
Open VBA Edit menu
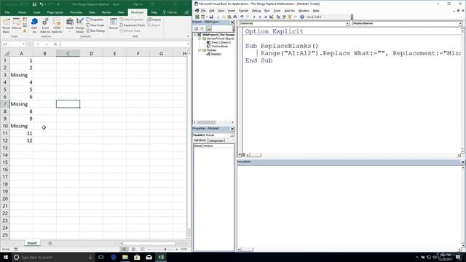212,11
